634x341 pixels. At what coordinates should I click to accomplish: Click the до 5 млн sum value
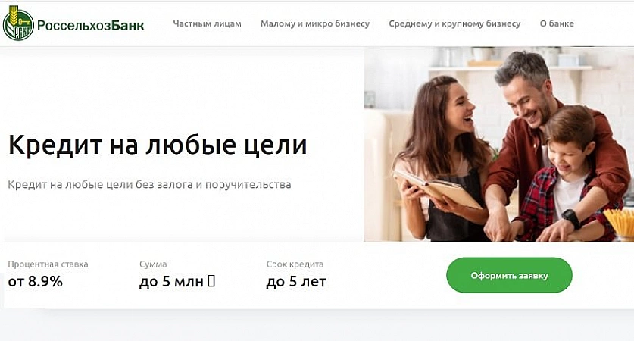pos(171,282)
